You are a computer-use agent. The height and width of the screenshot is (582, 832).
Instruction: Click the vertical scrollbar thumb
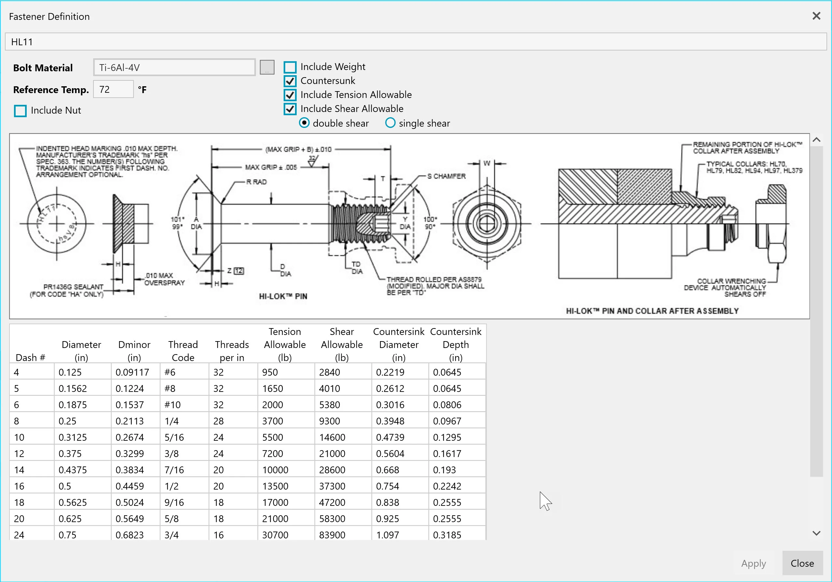(x=816, y=312)
